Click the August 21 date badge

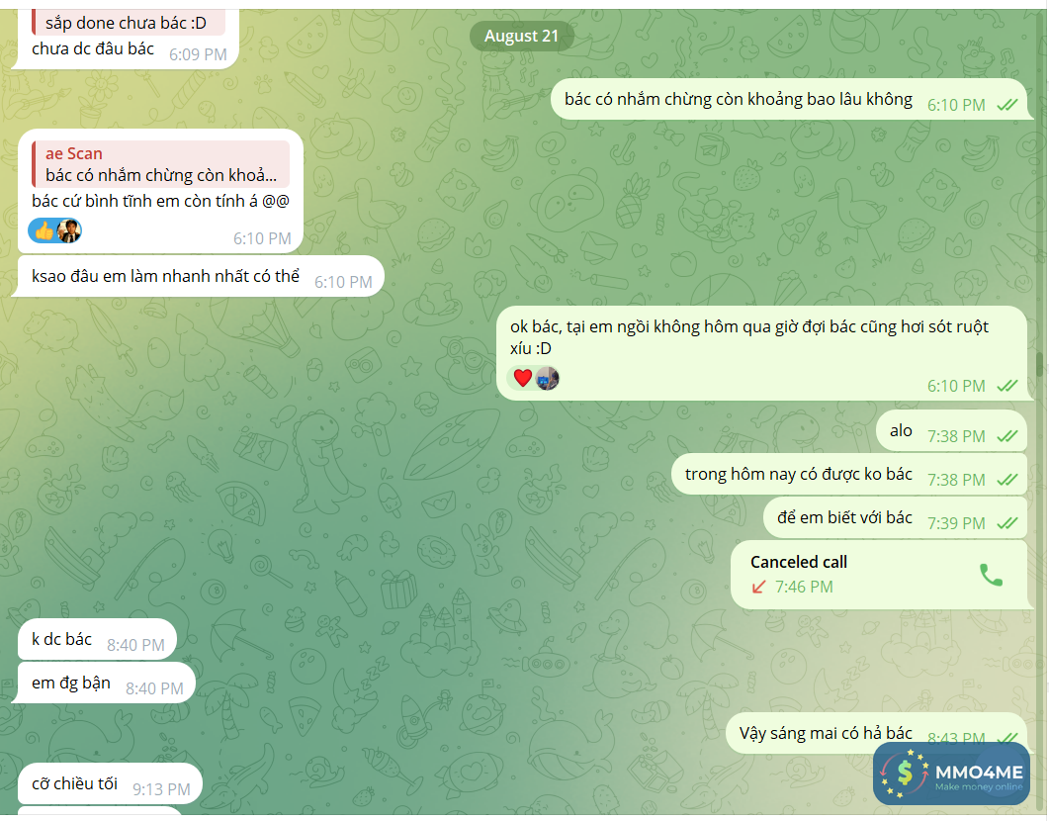click(x=521, y=37)
